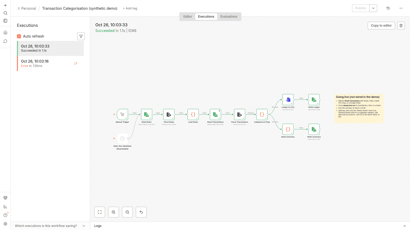
Task: Filter the executions list
Action: [x=81, y=36]
